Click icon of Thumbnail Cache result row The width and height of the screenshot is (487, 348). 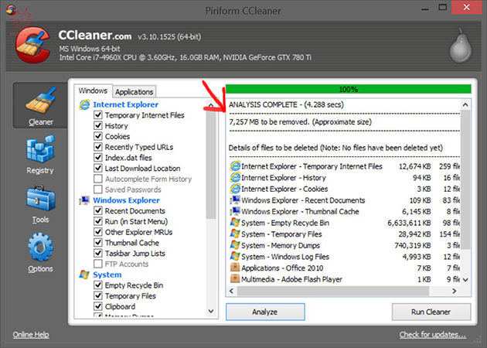[235, 211]
